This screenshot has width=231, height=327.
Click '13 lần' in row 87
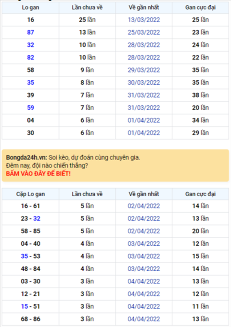pyautogui.click(x=87, y=32)
